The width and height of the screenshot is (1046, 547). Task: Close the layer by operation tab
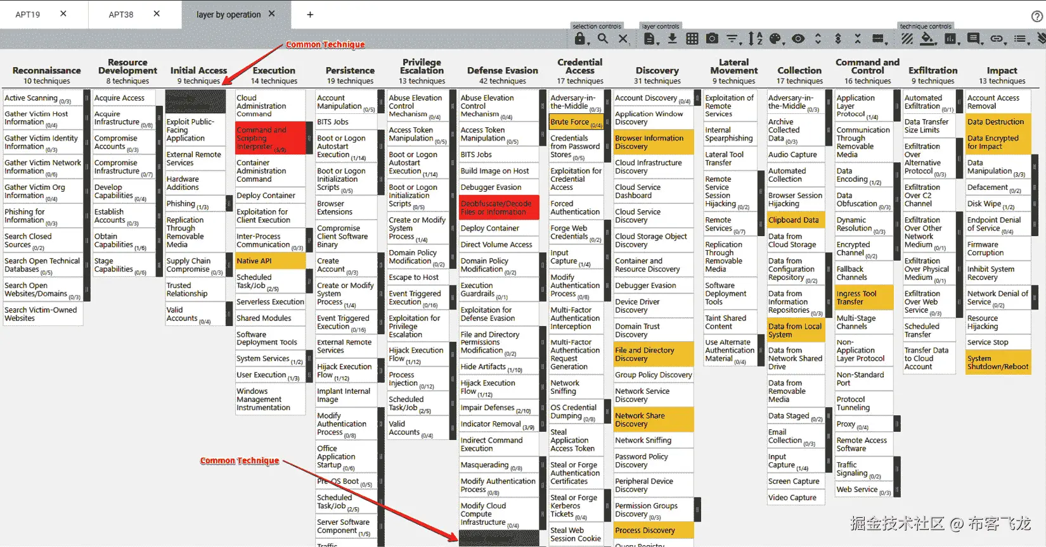pos(272,13)
